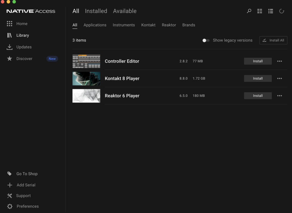Click the 3 items count label
The width and height of the screenshot is (292, 213).
[x=79, y=40]
